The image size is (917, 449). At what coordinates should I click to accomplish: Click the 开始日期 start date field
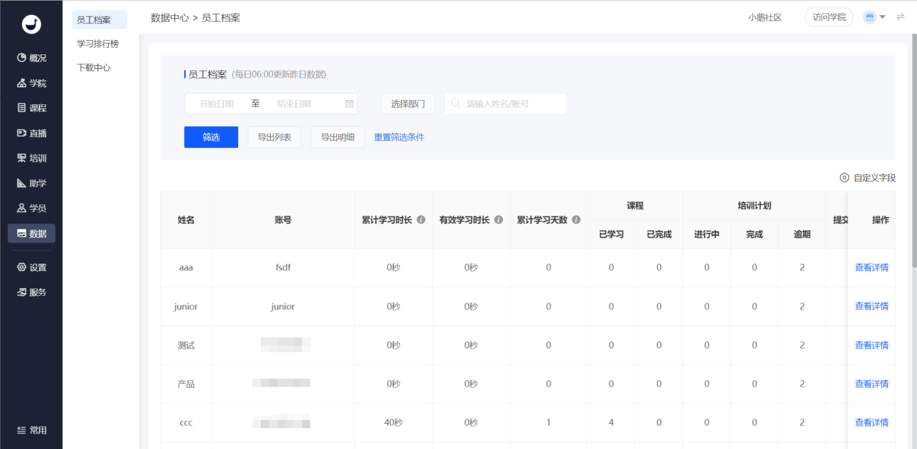217,103
